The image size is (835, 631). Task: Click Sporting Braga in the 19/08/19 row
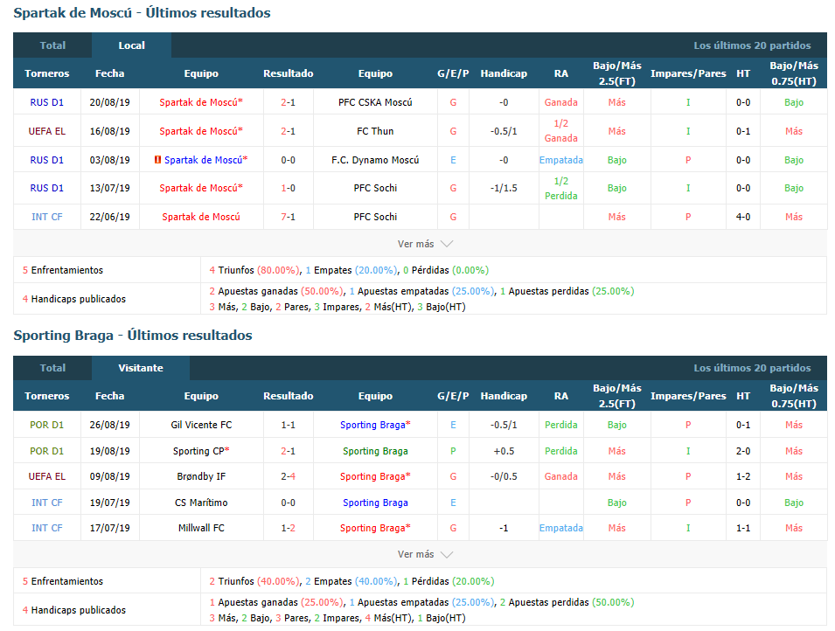375,451
